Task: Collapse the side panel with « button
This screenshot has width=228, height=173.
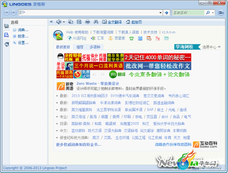Action: 51,22
